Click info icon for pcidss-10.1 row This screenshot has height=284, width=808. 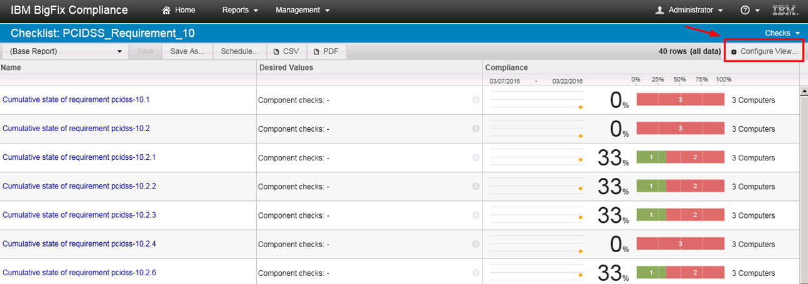[476, 100]
